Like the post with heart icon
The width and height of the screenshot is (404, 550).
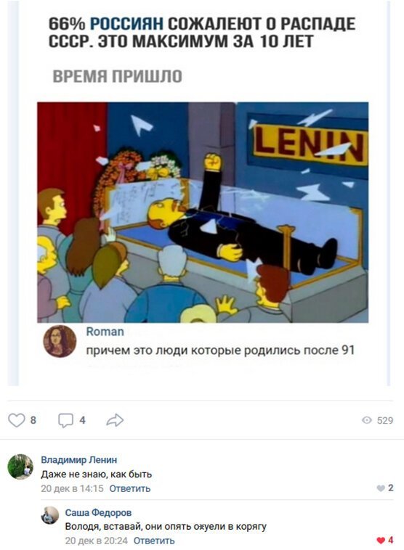coord(17,420)
